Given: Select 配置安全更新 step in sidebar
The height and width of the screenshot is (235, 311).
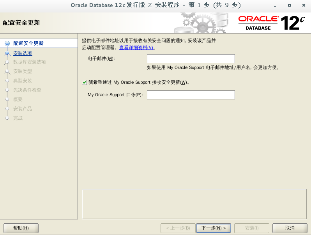Looking at the screenshot, I should (x=28, y=43).
